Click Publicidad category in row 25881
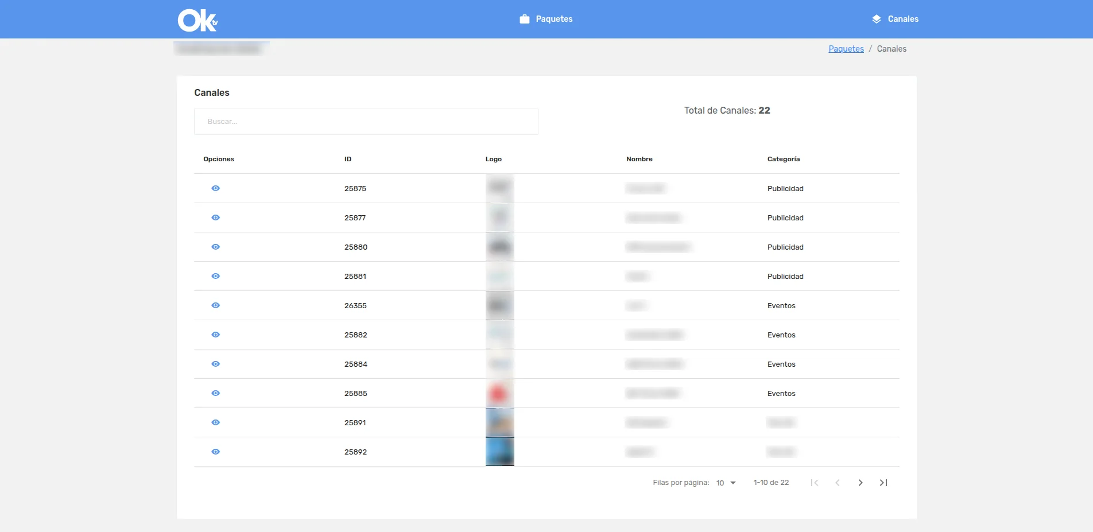Viewport: 1093px width, 532px height. (x=785, y=276)
